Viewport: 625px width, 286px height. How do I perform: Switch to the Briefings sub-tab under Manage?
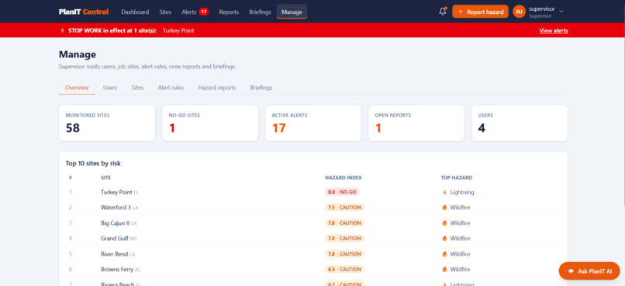261,88
